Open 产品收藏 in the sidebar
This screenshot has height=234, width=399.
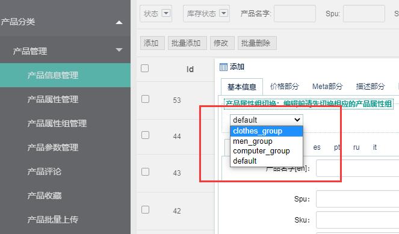45,196
